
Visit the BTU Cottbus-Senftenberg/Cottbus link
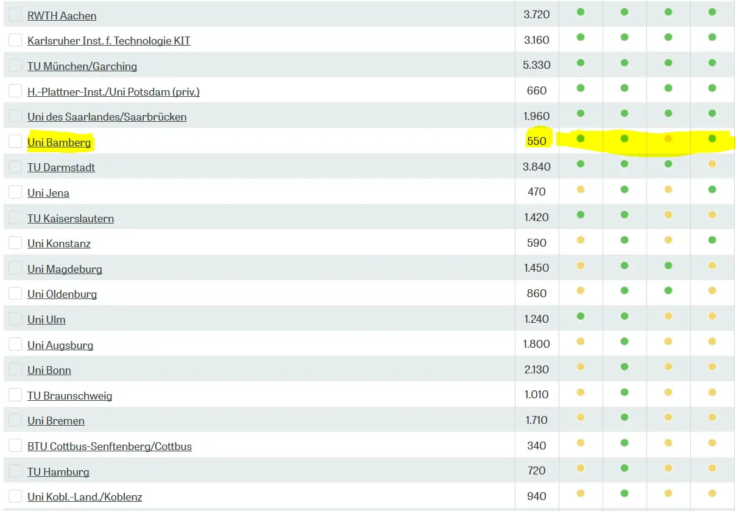point(110,446)
